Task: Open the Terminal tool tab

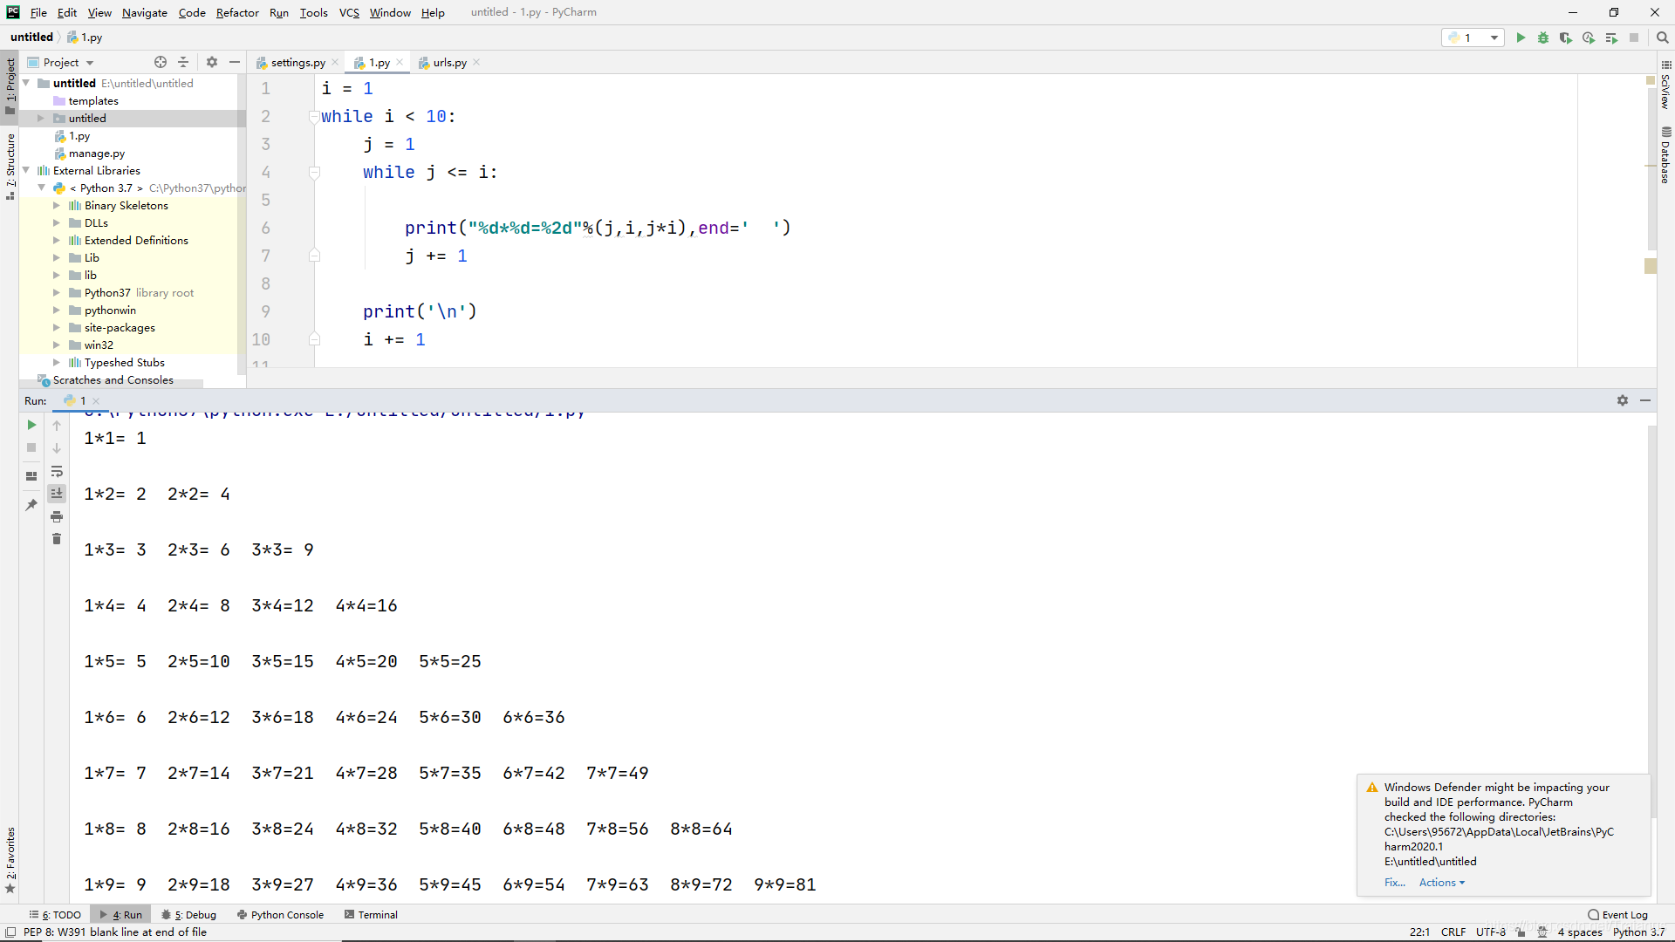Action: [371, 914]
